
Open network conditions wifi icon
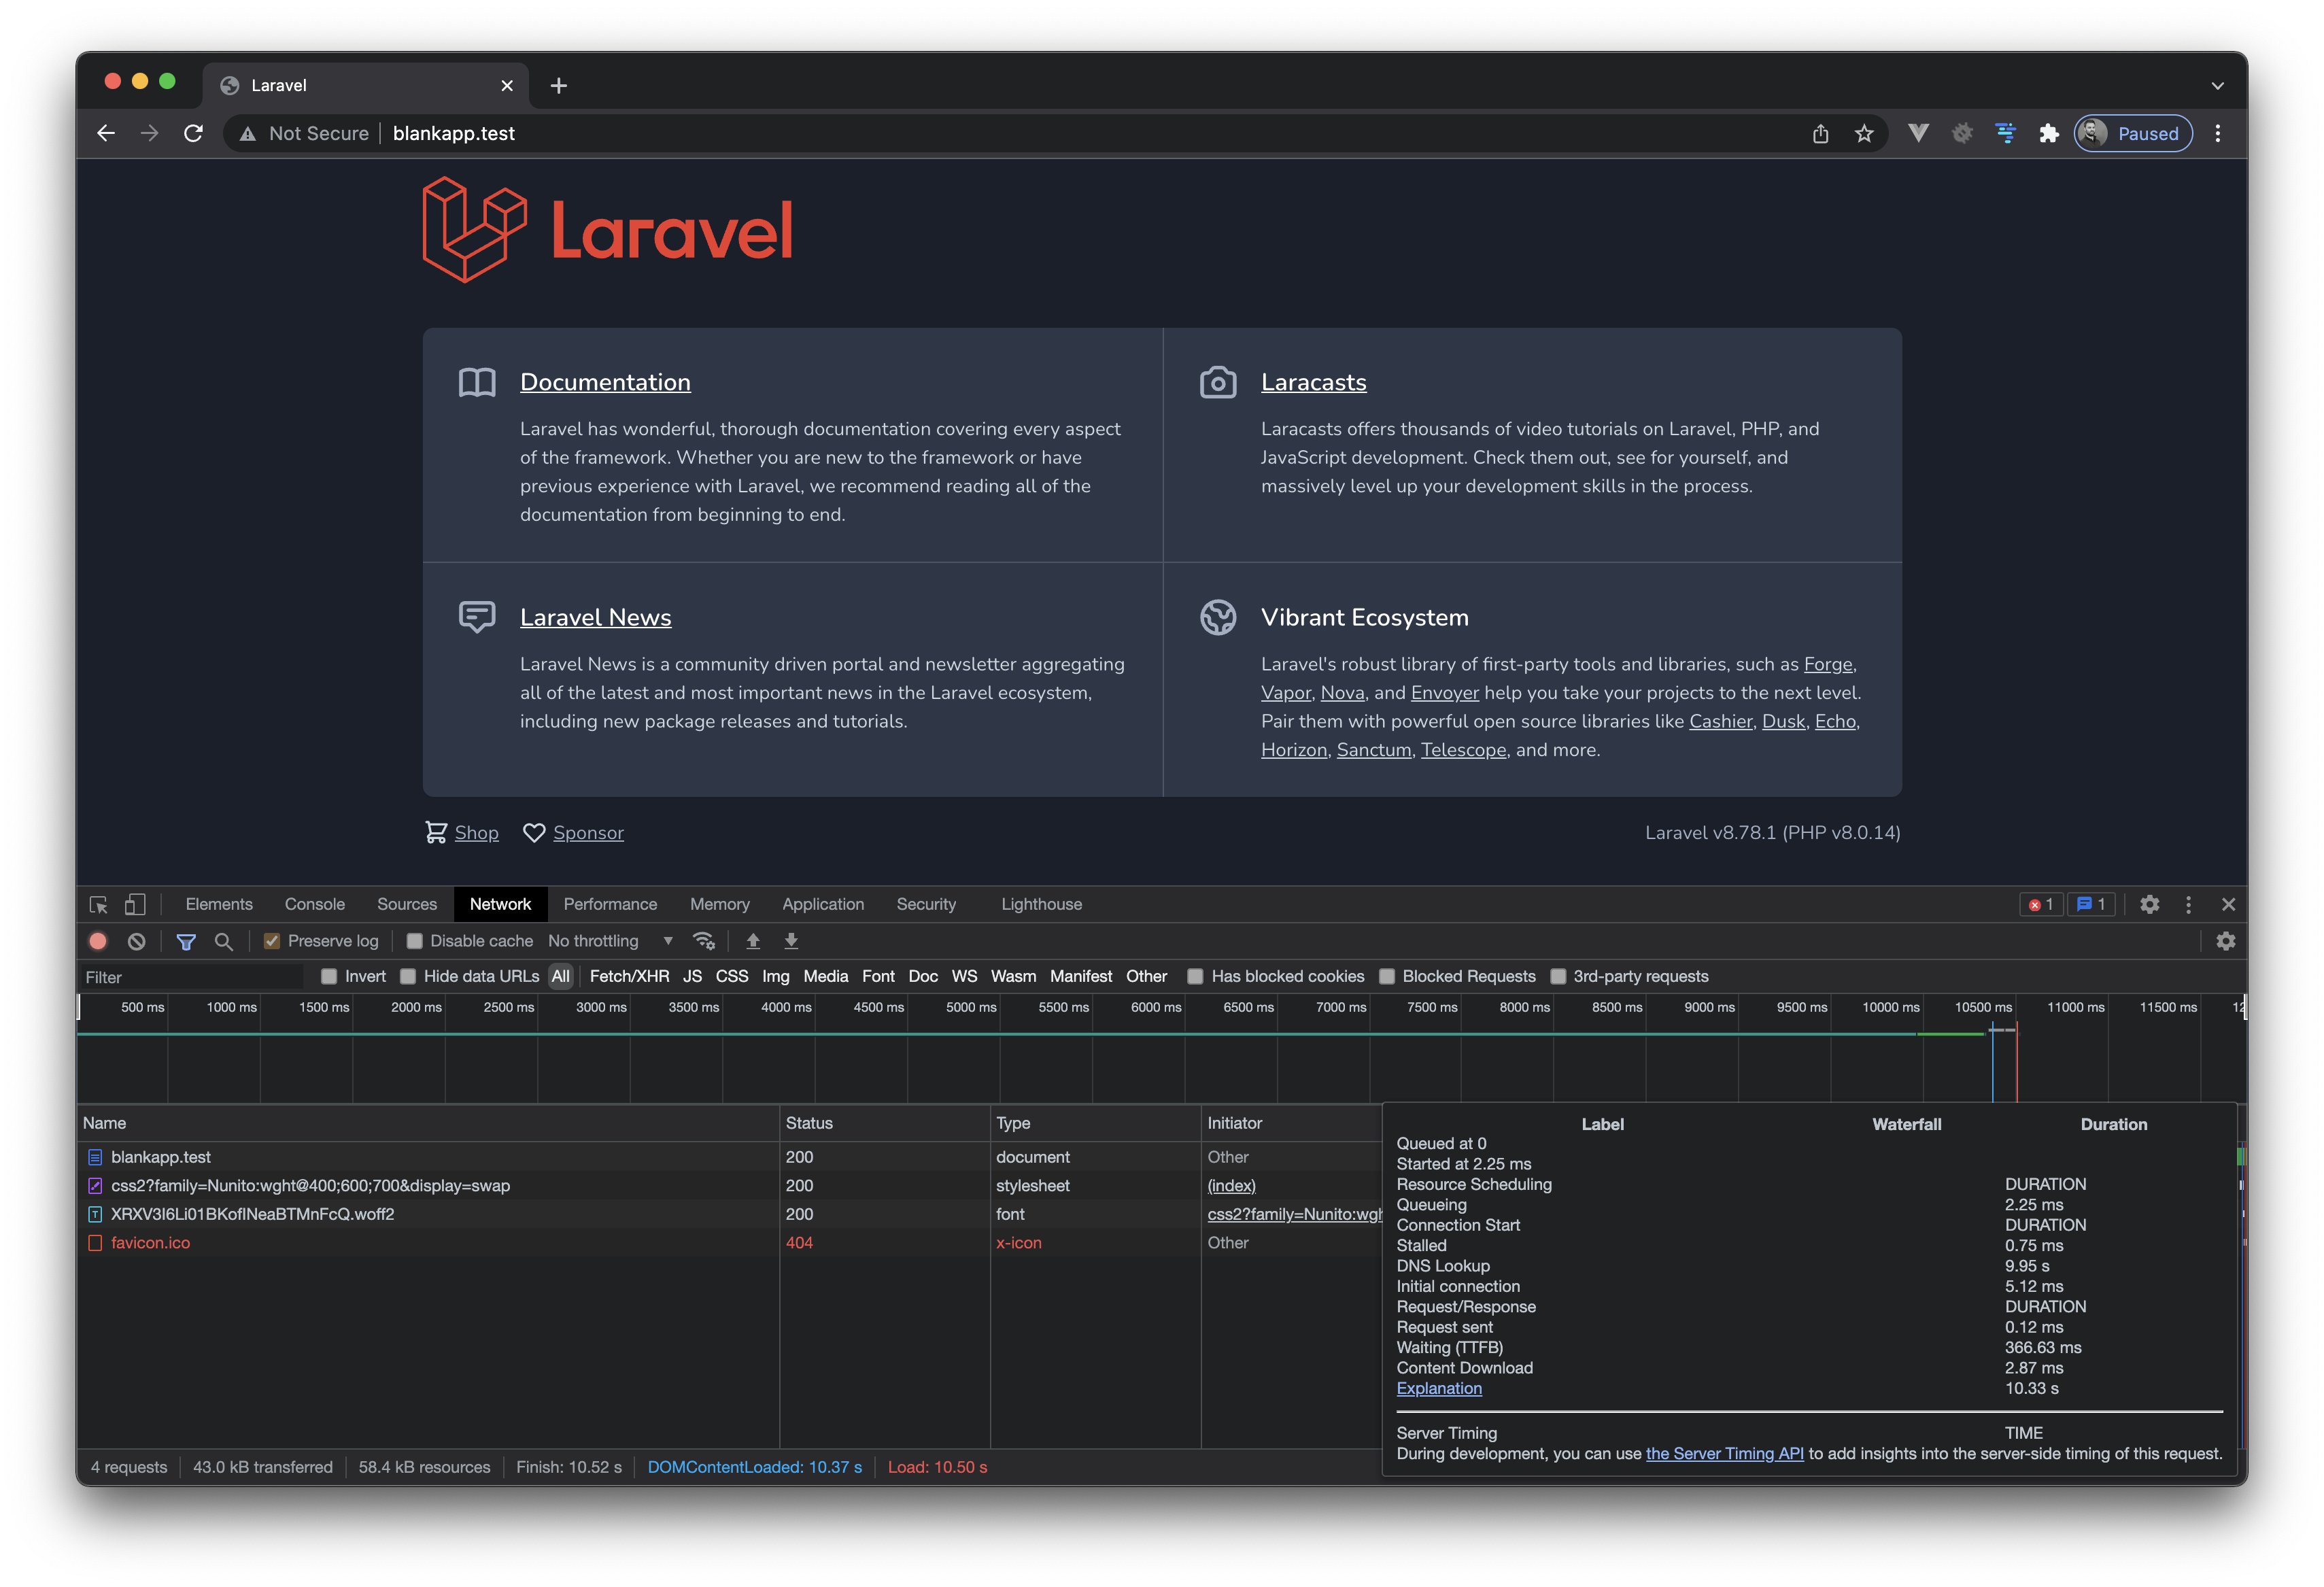coord(704,941)
